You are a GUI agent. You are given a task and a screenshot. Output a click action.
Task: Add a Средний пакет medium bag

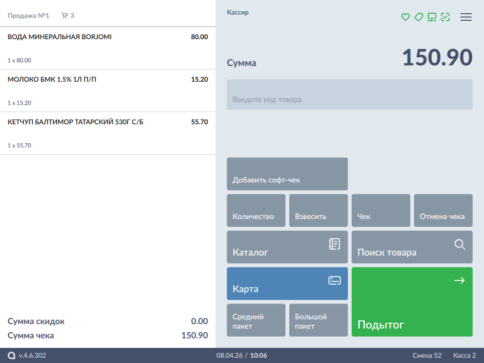(x=256, y=320)
